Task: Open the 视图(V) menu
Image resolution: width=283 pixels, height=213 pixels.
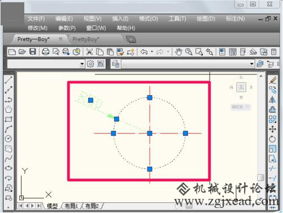Action: click(x=93, y=19)
